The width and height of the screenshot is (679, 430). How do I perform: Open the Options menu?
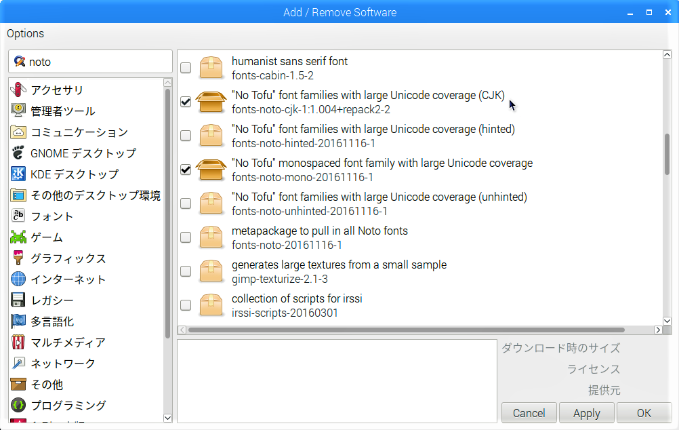(26, 33)
